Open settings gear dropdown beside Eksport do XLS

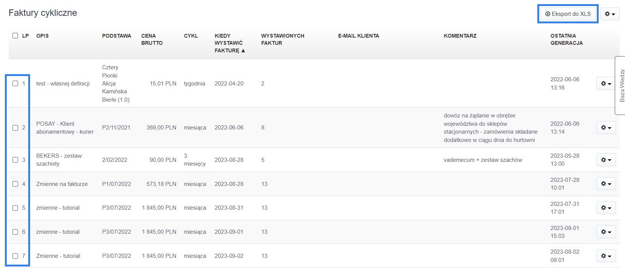click(610, 14)
